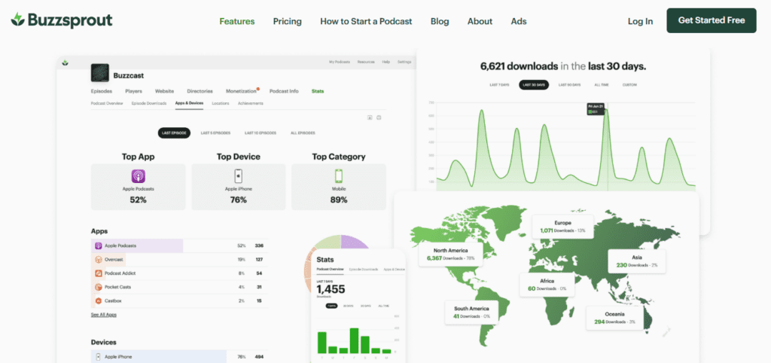Switch to the Website tab
This screenshot has width=771, height=363.
coord(164,91)
